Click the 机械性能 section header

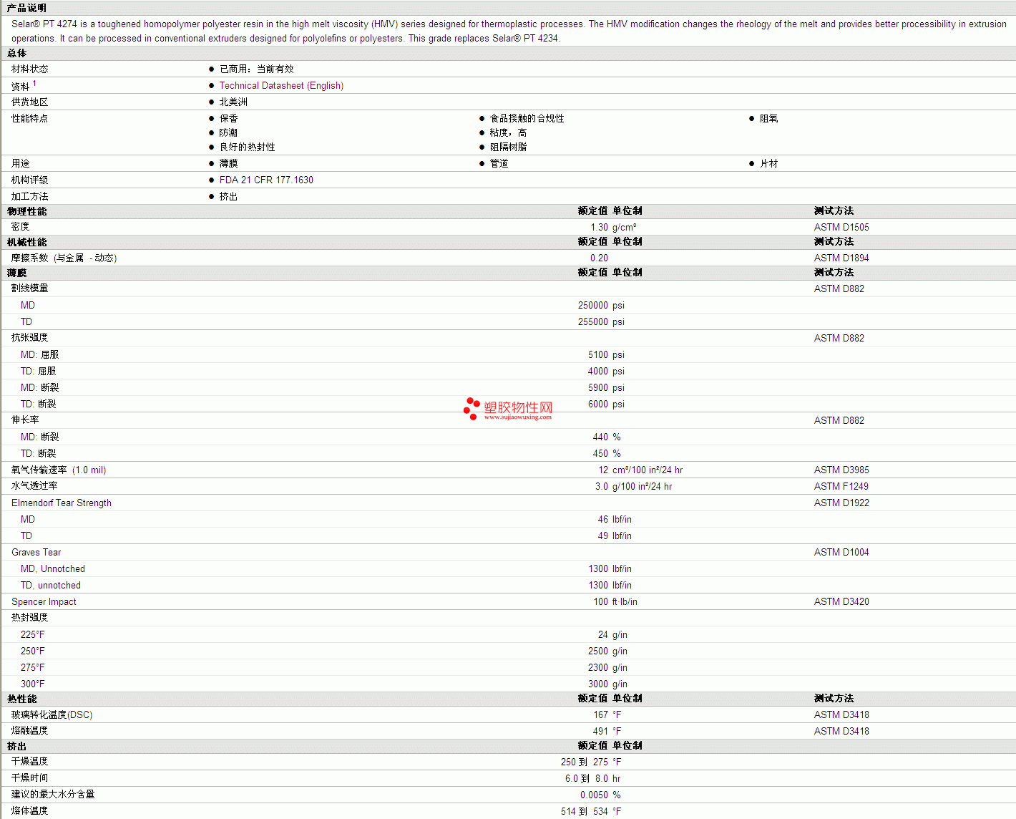(x=26, y=242)
